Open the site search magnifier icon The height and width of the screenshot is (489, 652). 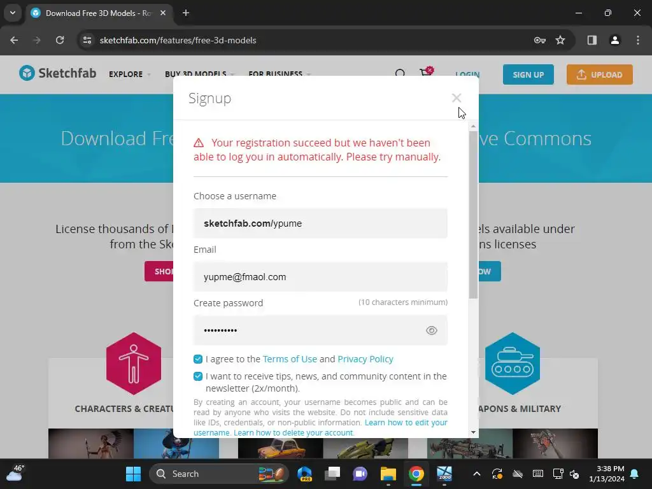400,74
